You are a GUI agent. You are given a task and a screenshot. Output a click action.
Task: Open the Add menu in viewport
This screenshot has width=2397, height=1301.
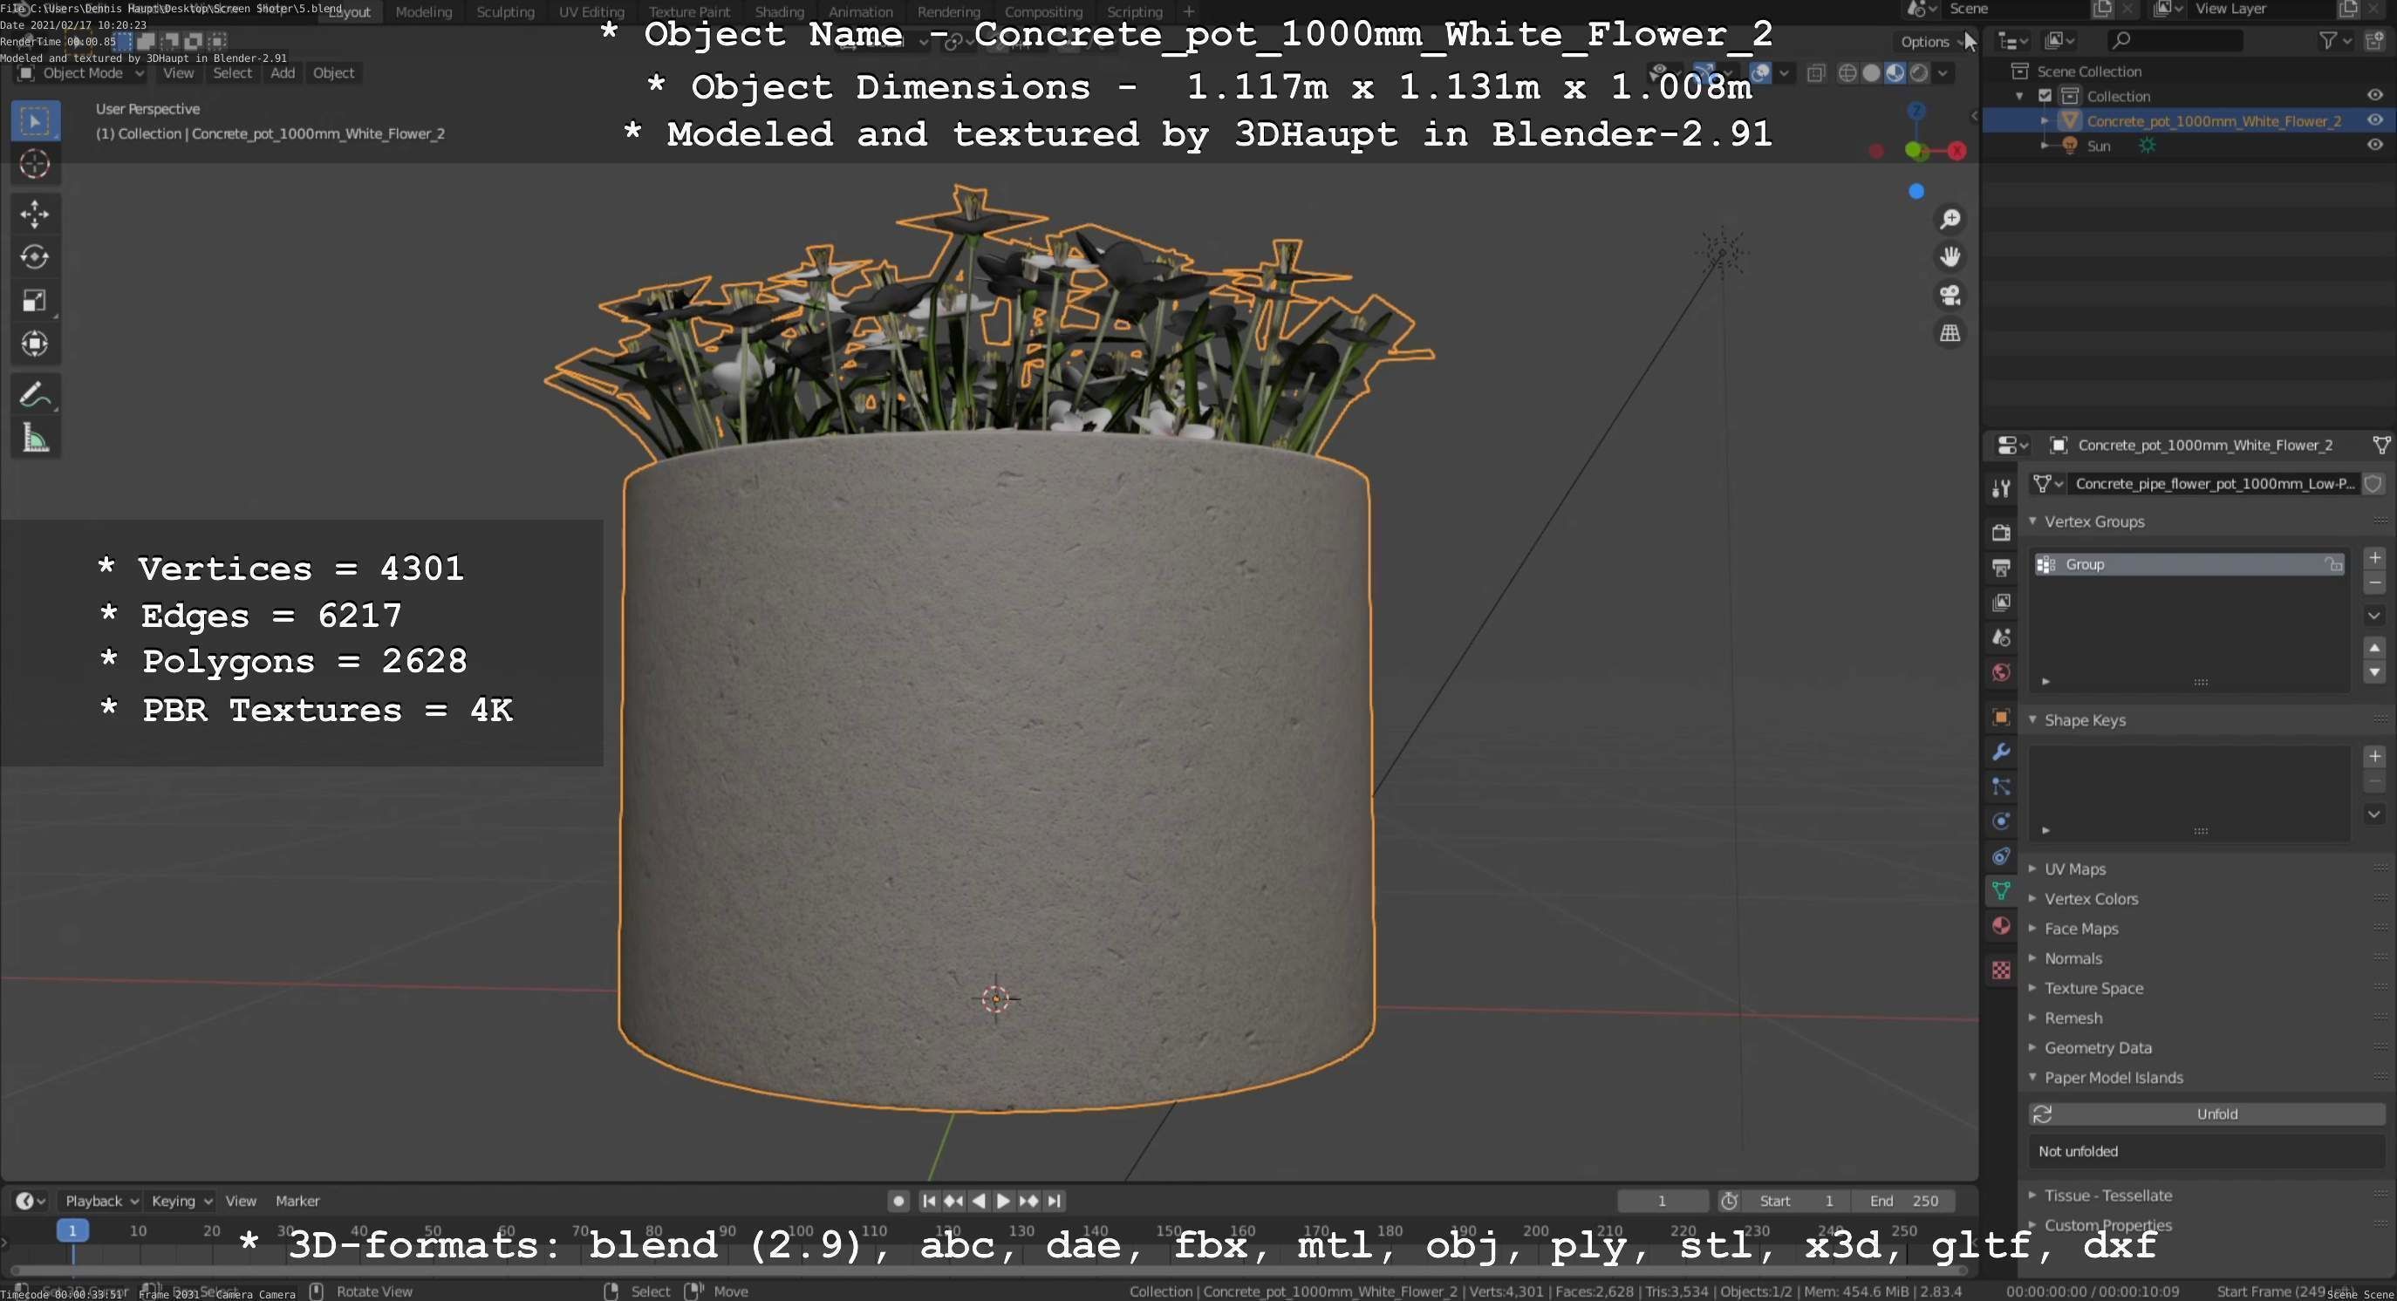point(283,73)
